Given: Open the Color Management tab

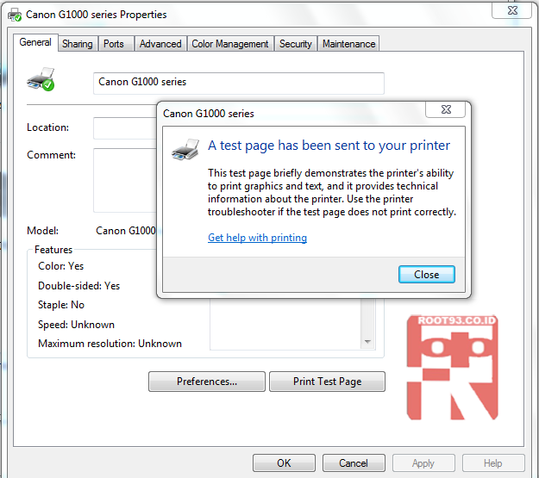Looking at the screenshot, I should 230,44.
